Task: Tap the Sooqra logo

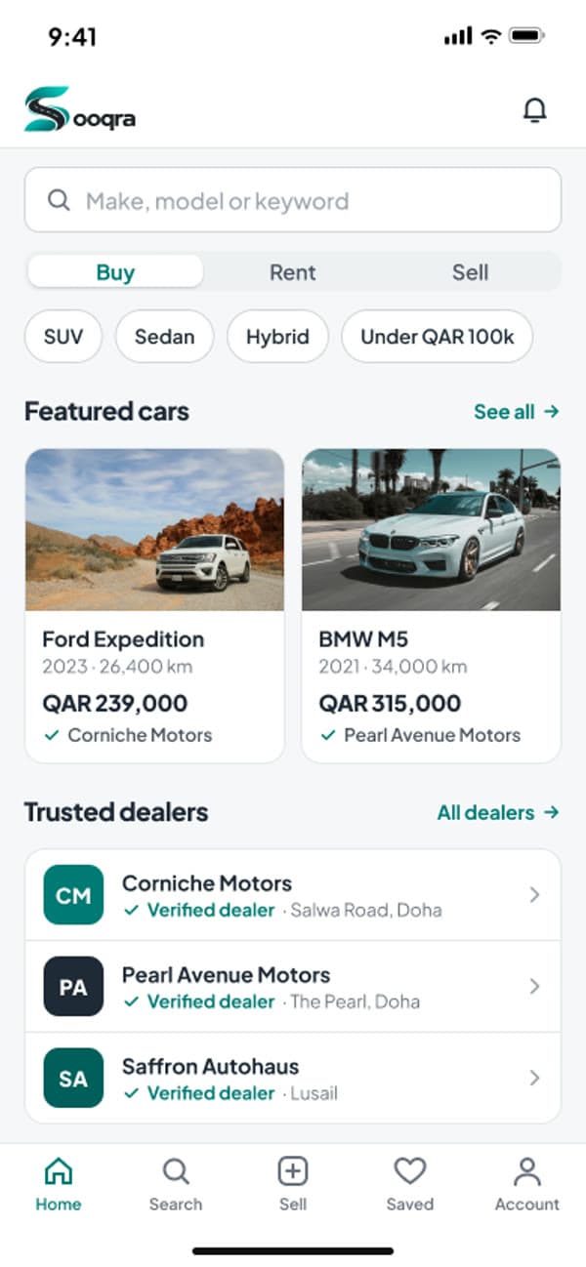Action: click(80, 109)
